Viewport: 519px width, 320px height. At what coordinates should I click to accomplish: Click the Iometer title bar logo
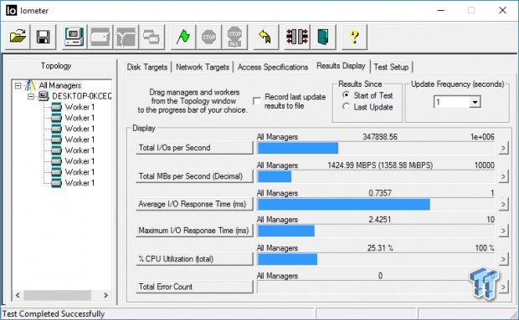11,10
